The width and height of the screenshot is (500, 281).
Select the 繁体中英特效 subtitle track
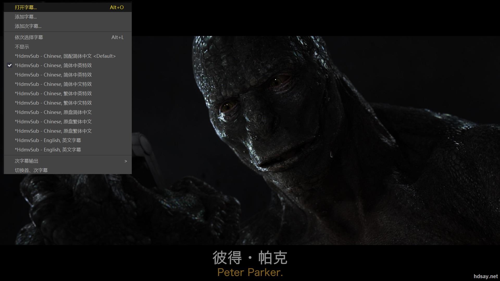tap(68, 94)
